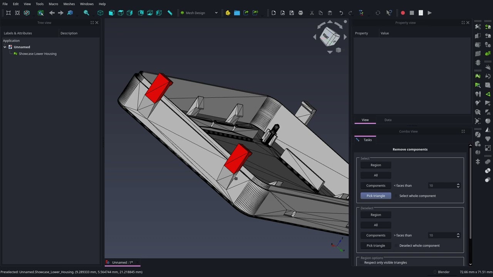The image size is (493, 277).
Task: Click the highlighted Select Pick triangle button
Action: pos(376,196)
